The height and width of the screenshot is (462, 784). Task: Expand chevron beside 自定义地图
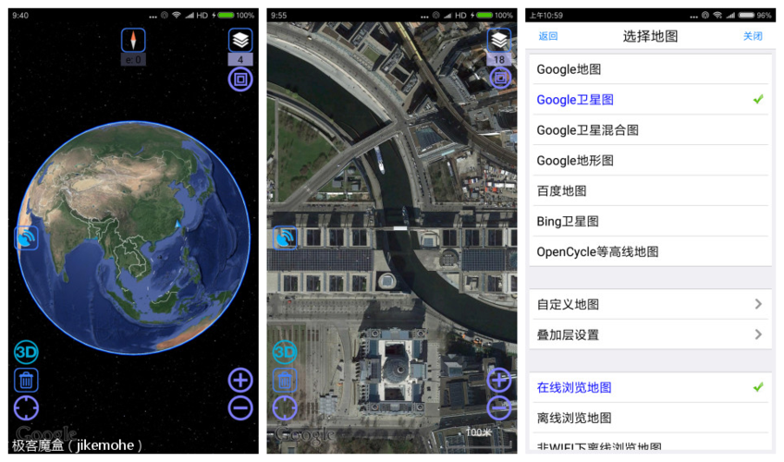tap(758, 304)
